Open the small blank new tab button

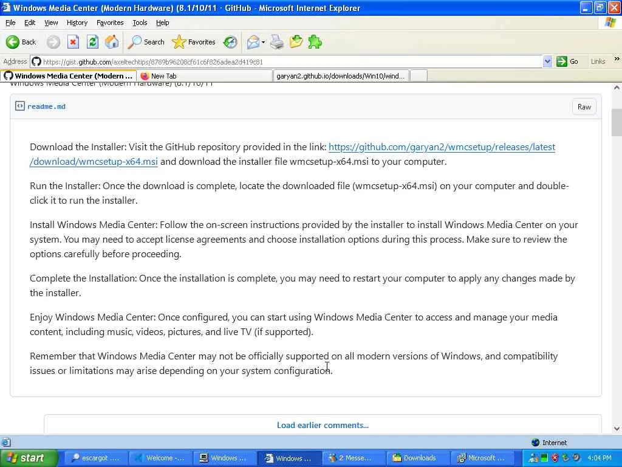419,76
